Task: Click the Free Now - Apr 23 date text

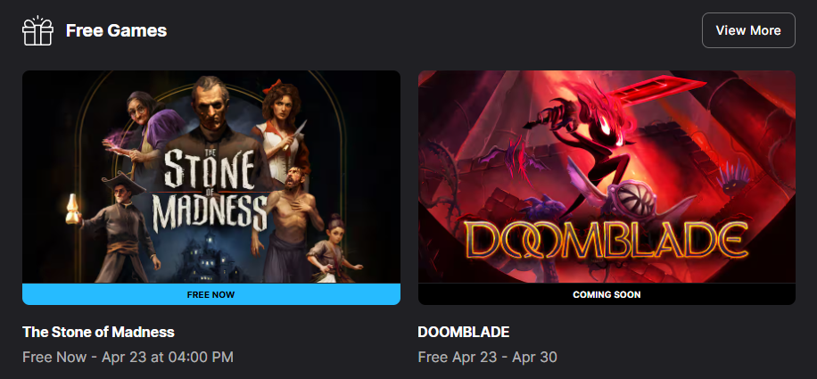Action: click(x=128, y=357)
